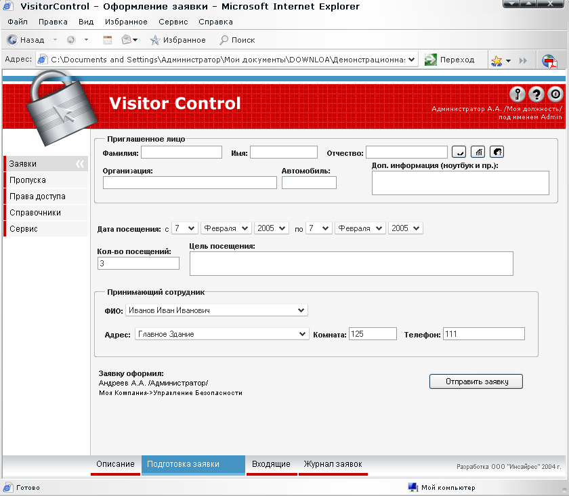Open the Справка menu
The image size is (569, 496).
tap(215, 22)
